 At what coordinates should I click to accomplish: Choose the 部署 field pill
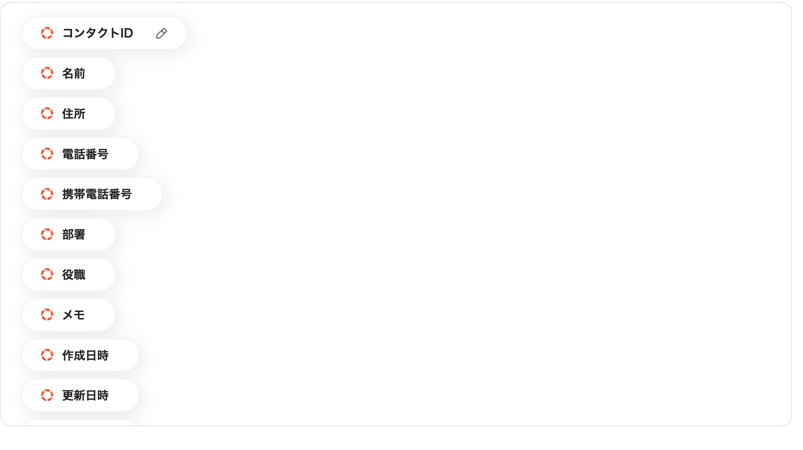tap(69, 234)
